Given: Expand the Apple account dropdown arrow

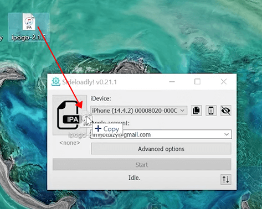Looking at the screenshot, I should pyautogui.click(x=227, y=134).
